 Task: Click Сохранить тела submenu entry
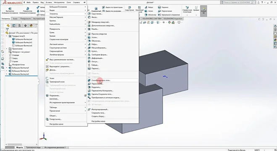(x=113, y=113)
